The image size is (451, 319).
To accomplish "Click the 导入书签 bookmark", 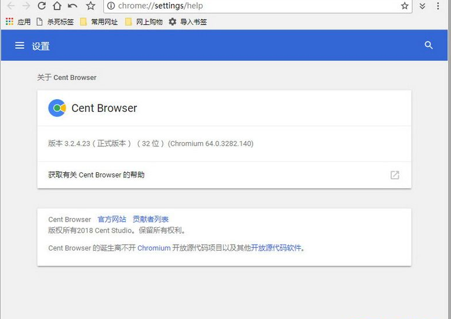I will (x=188, y=22).
